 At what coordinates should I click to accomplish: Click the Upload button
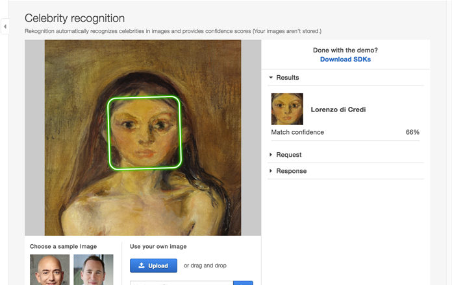click(x=153, y=266)
